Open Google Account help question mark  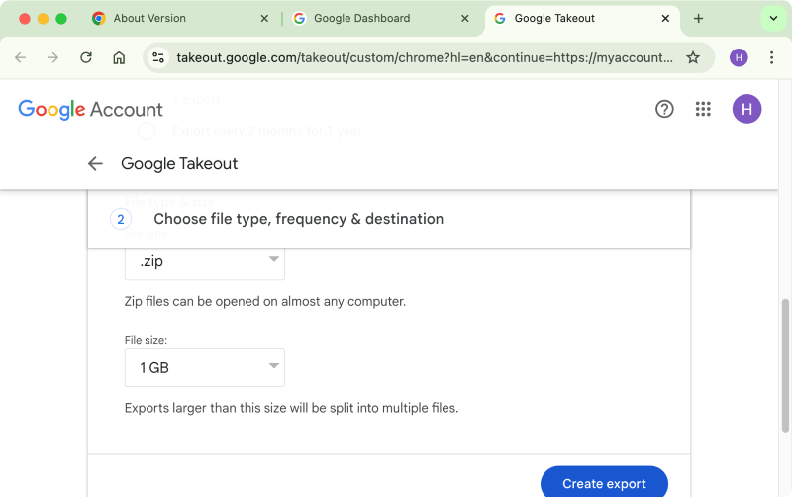(x=664, y=109)
